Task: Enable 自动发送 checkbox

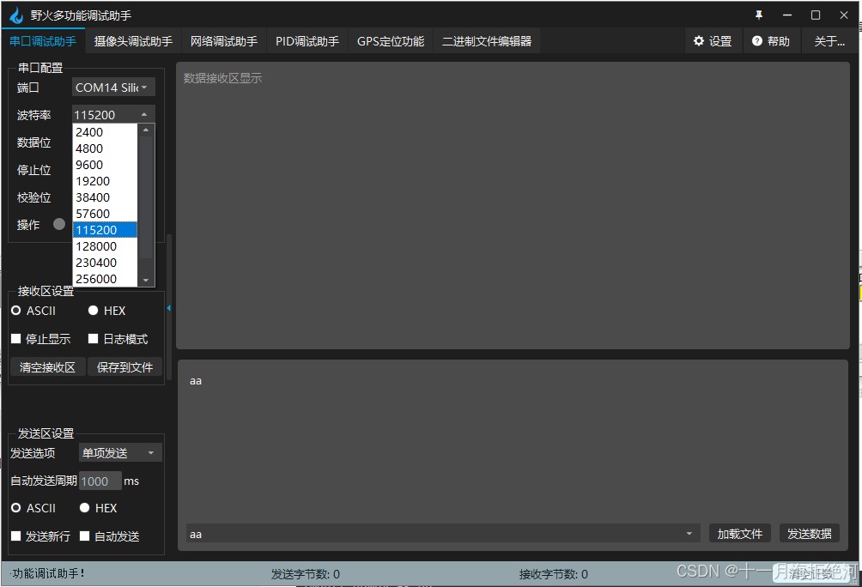Action: click(x=109, y=536)
